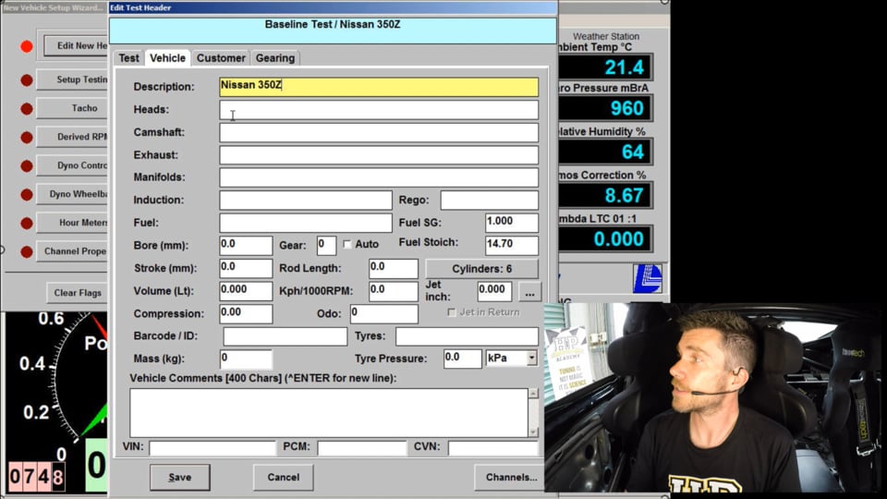Click the Relative Humidity 64 readout

(x=605, y=152)
